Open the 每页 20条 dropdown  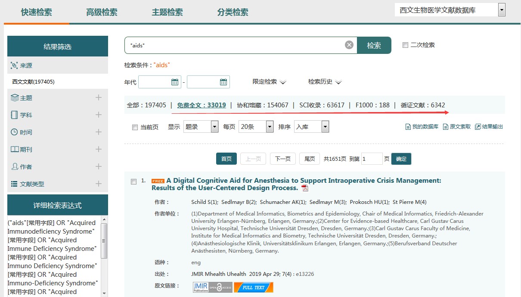click(x=256, y=127)
